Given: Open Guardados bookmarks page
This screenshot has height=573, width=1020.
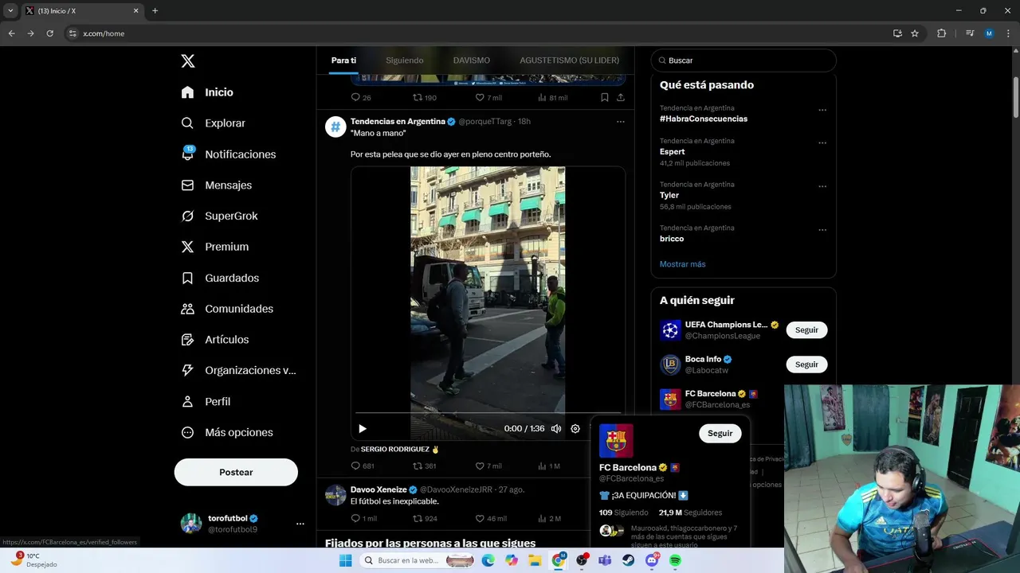Looking at the screenshot, I should point(219,278).
